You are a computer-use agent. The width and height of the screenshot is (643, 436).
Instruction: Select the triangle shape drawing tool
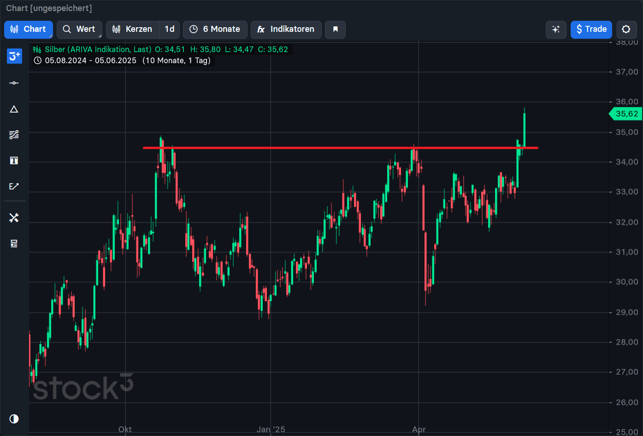(14, 109)
